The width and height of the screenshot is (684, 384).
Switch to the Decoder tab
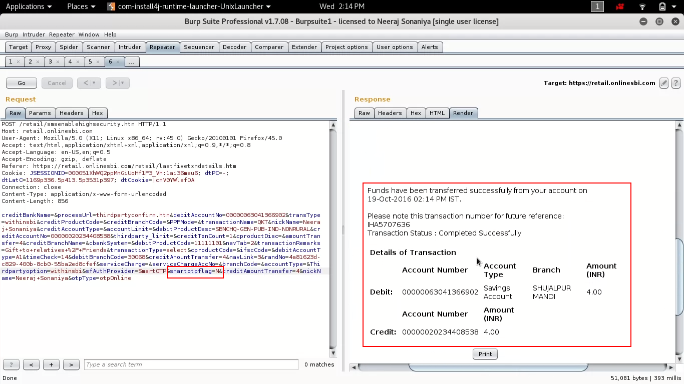(x=234, y=47)
